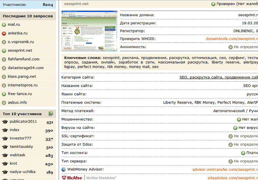258x180 pixels.
Task: Click green check icon beside seosprint.net in list
Action: point(4,51)
